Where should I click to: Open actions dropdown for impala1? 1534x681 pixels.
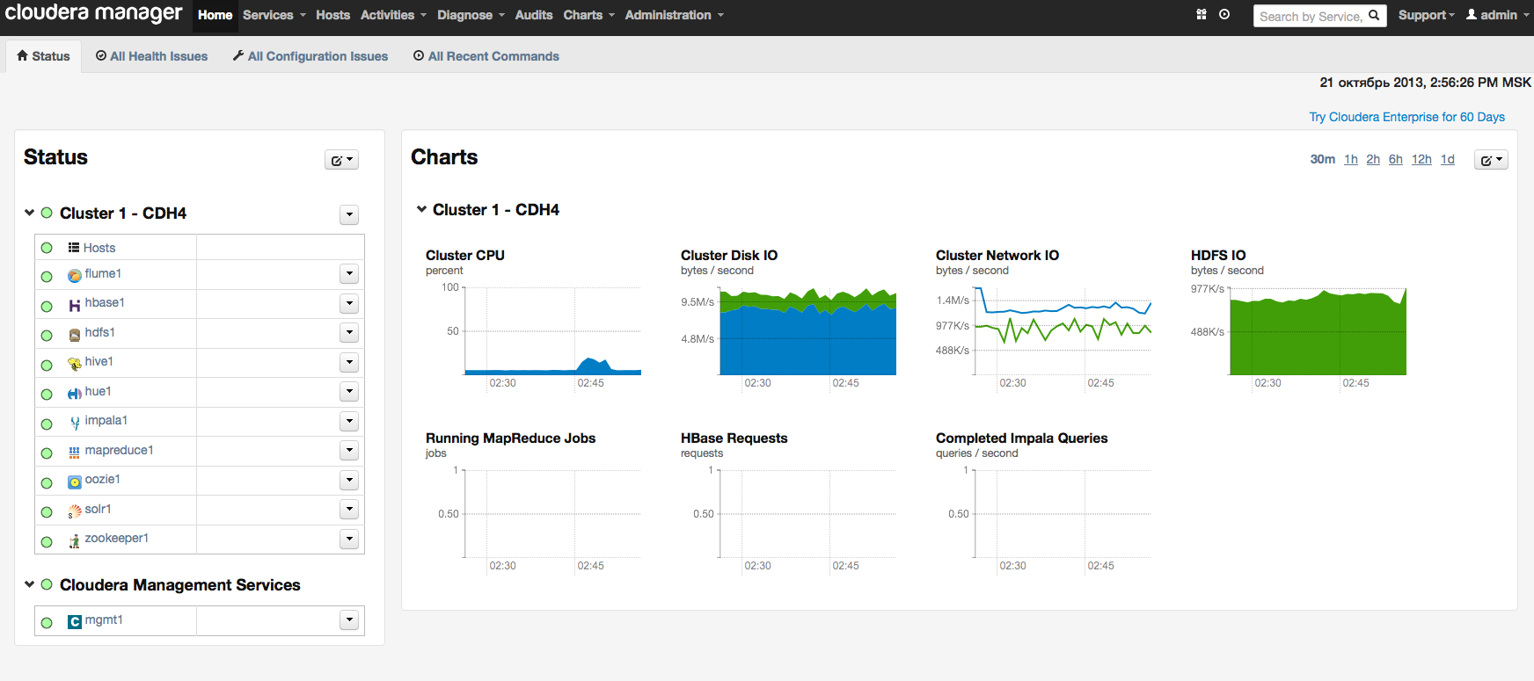[349, 421]
